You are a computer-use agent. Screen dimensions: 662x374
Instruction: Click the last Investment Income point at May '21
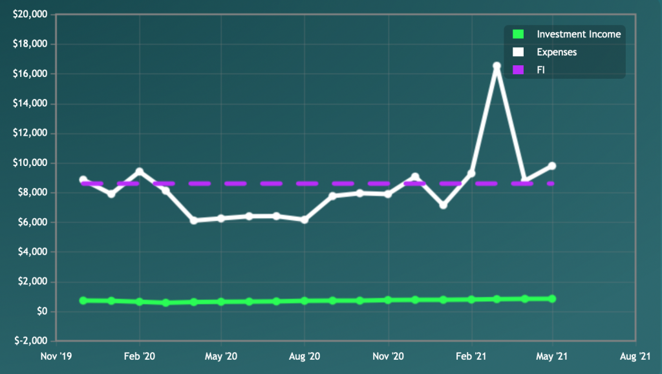click(552, 298)
